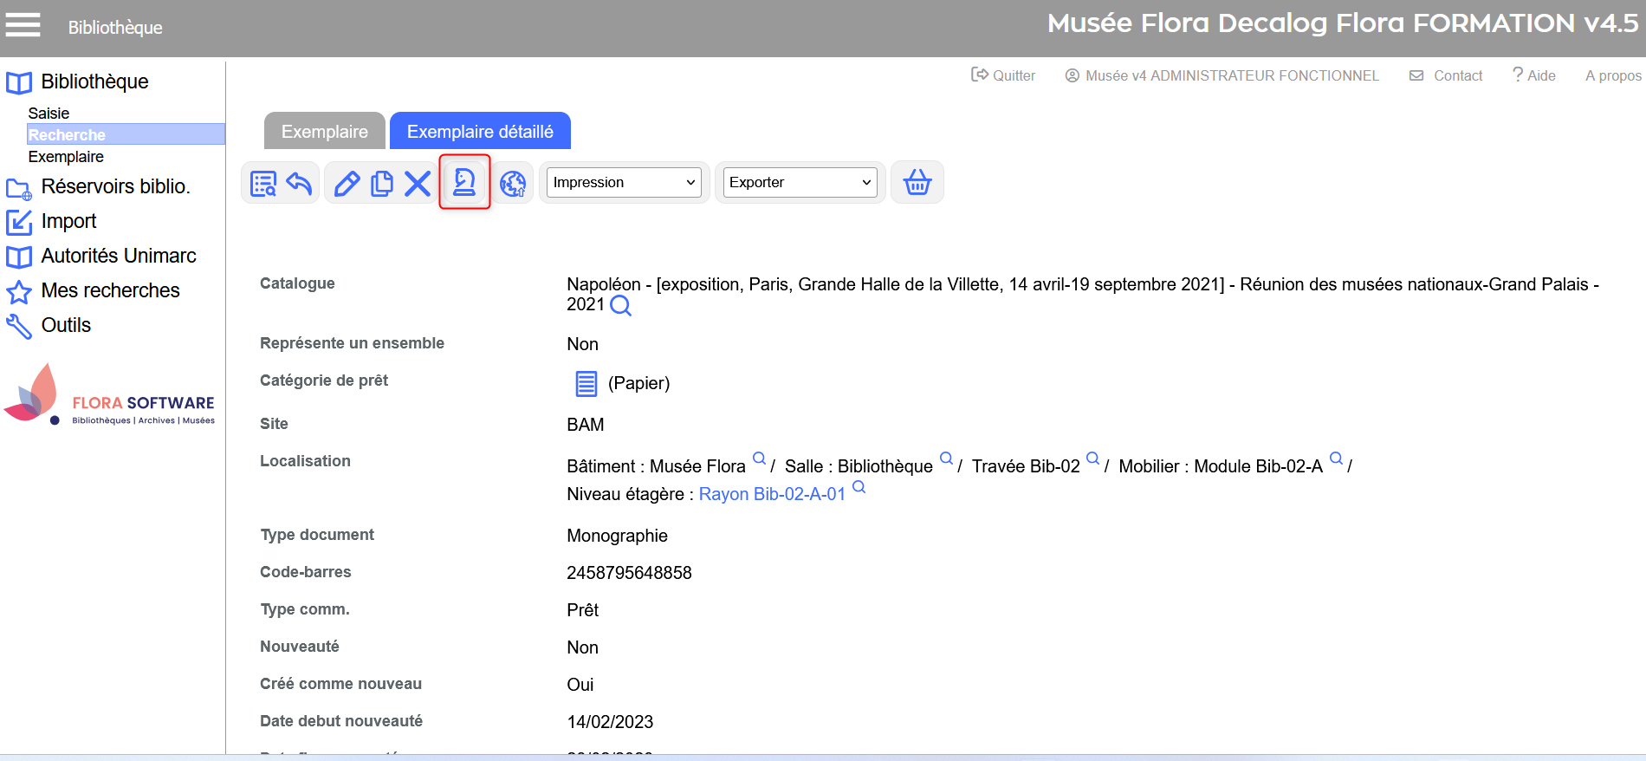Open the hamburger menu
The height and width of the screenshot is (761, 1646).
tap(23, 26)
